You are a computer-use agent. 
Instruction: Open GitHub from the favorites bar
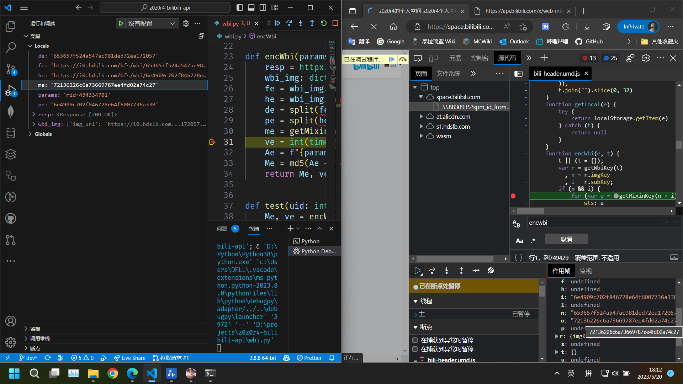tap(589, 41)
